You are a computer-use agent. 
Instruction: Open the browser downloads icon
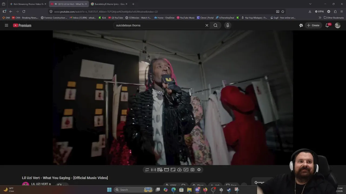pyautogui.click(x=310, y=12)
